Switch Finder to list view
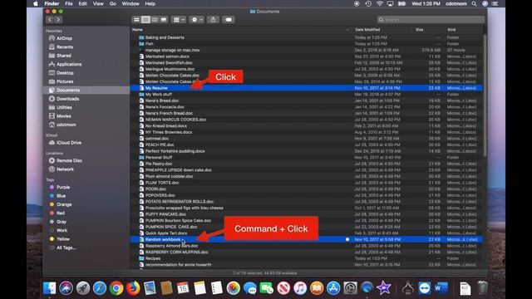 pyautogui.click(x=145, y=20)
